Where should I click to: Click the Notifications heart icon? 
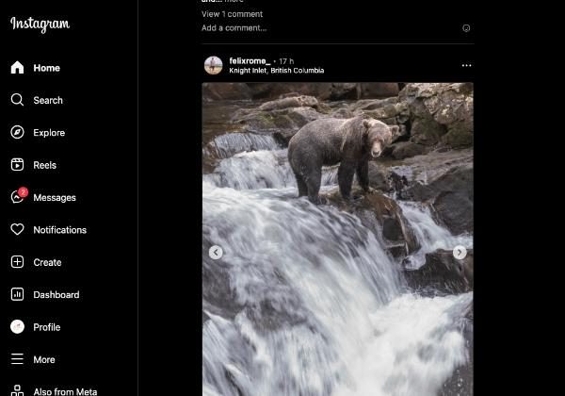17,229
